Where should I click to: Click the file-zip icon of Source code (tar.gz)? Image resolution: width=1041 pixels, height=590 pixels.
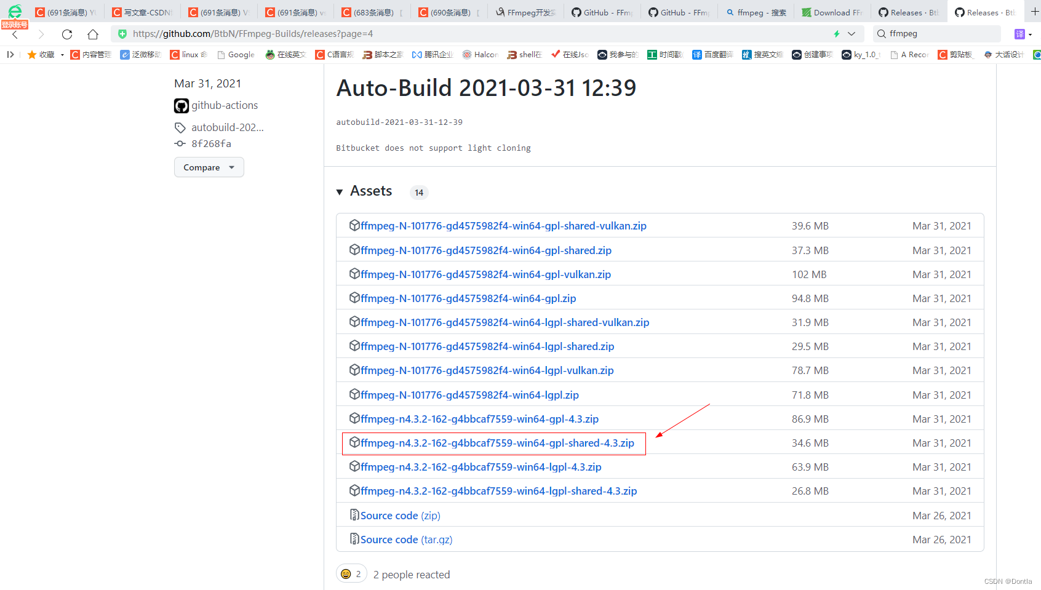354,539
